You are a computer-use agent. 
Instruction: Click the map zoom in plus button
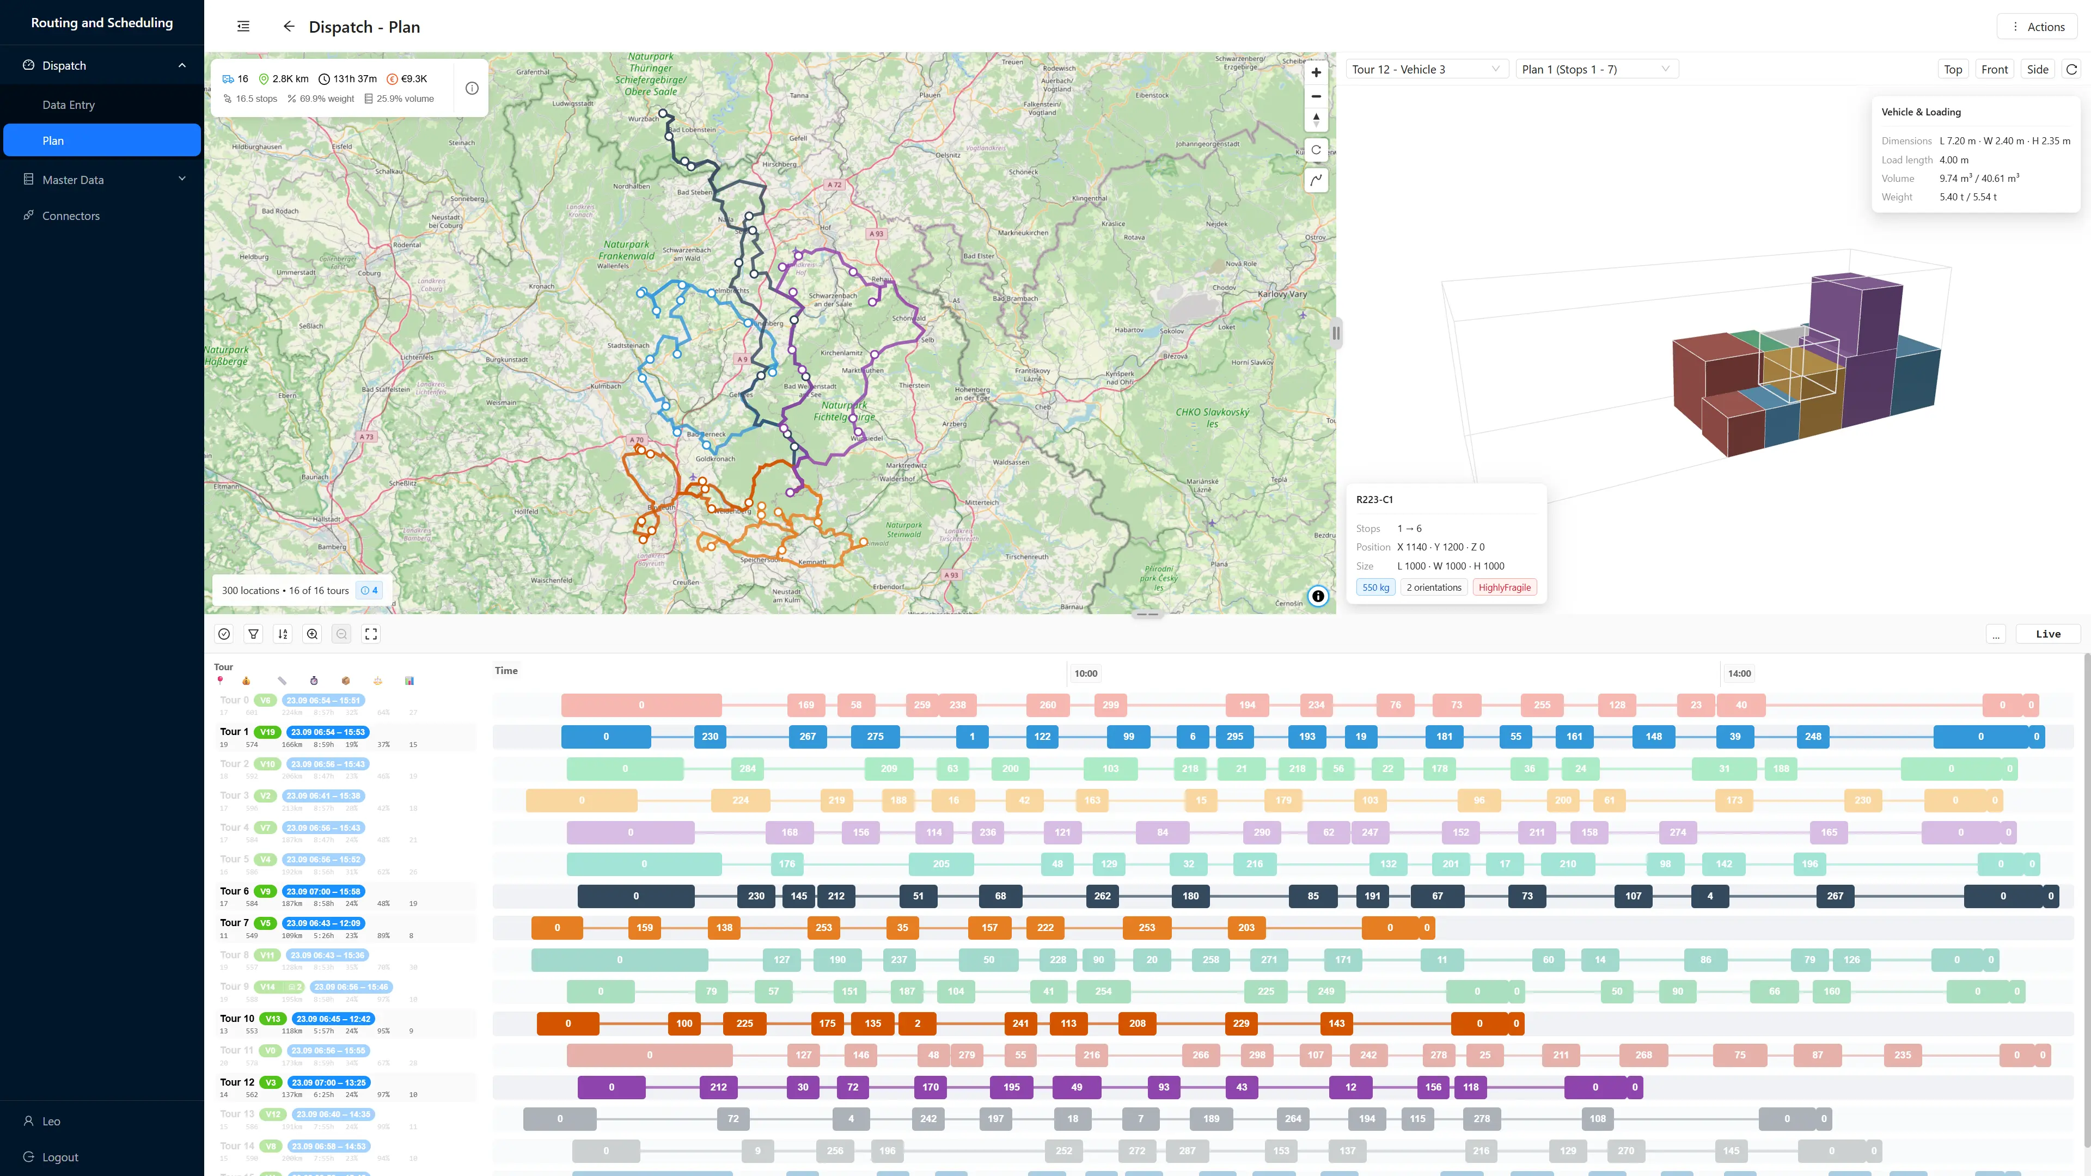pos(1316,72)
